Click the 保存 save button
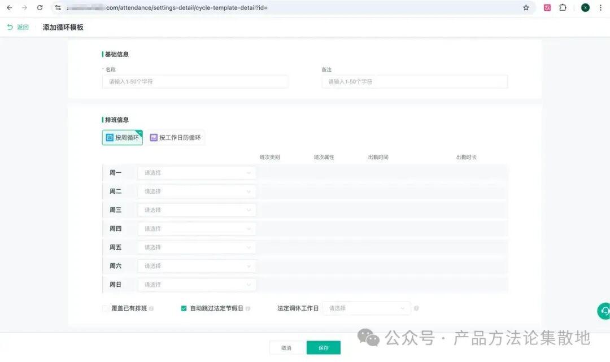The width and height of the screenshot is (610, 362). tap(324, 348)
